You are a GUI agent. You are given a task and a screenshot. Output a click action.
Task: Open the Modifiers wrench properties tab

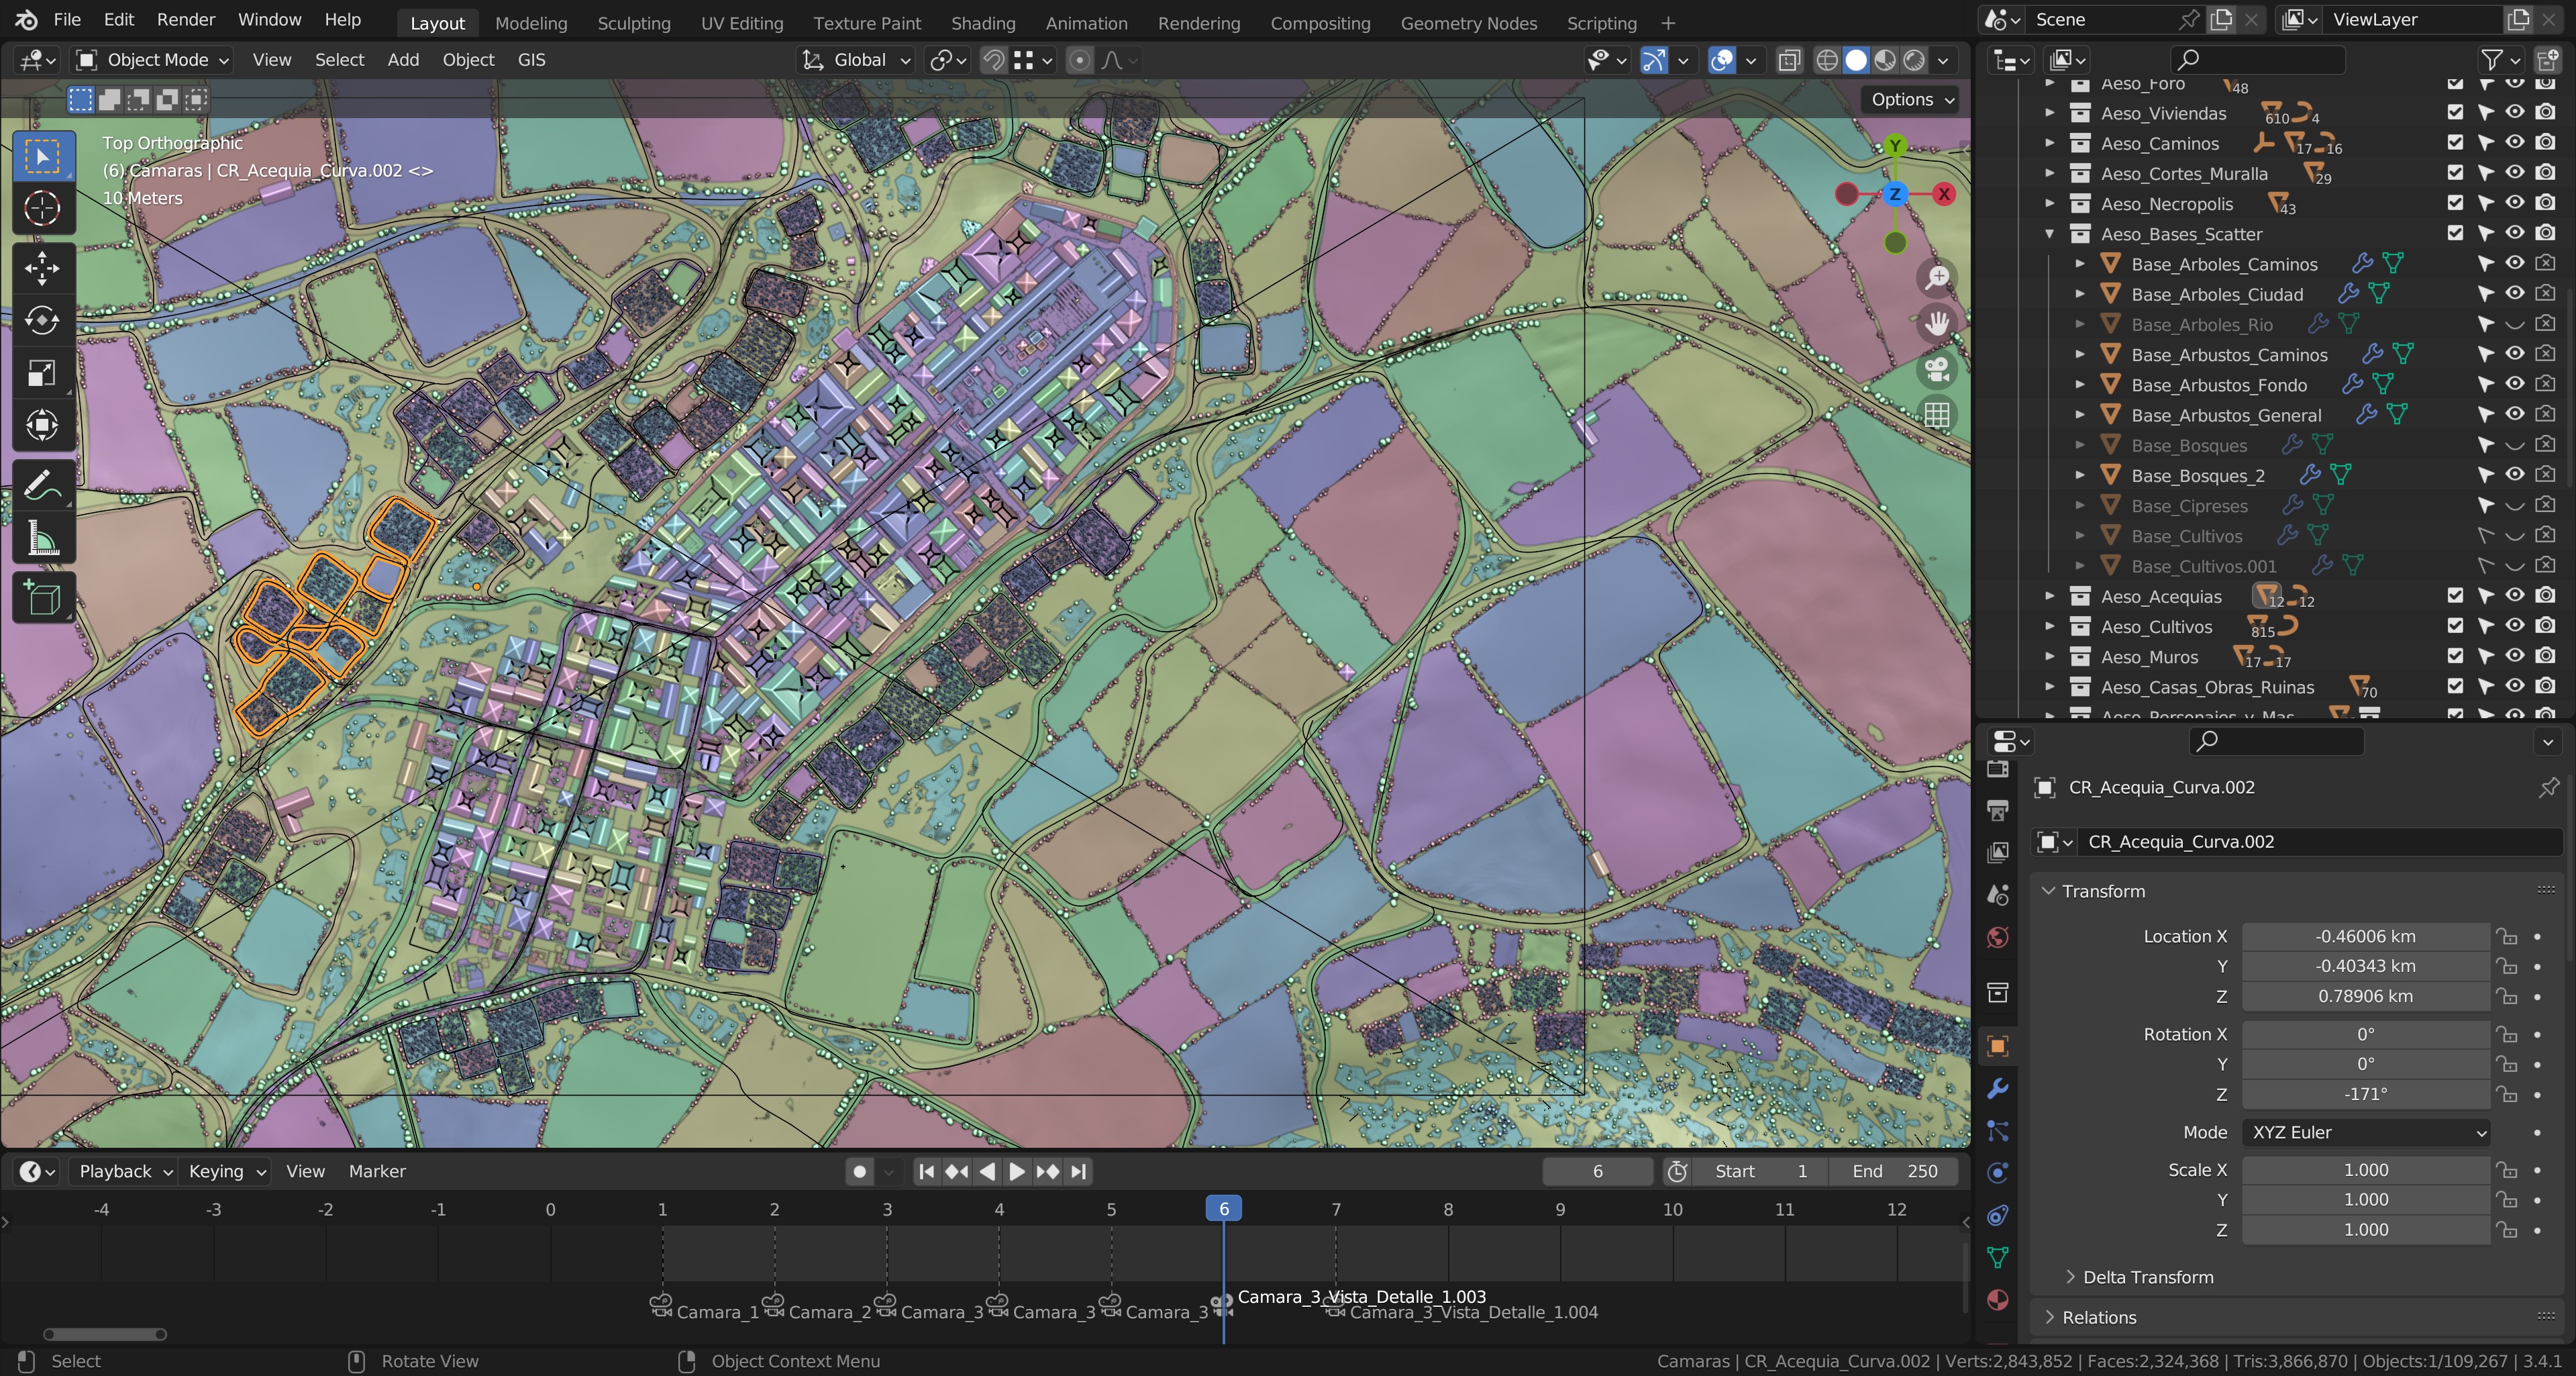tap(1997, 1089)
